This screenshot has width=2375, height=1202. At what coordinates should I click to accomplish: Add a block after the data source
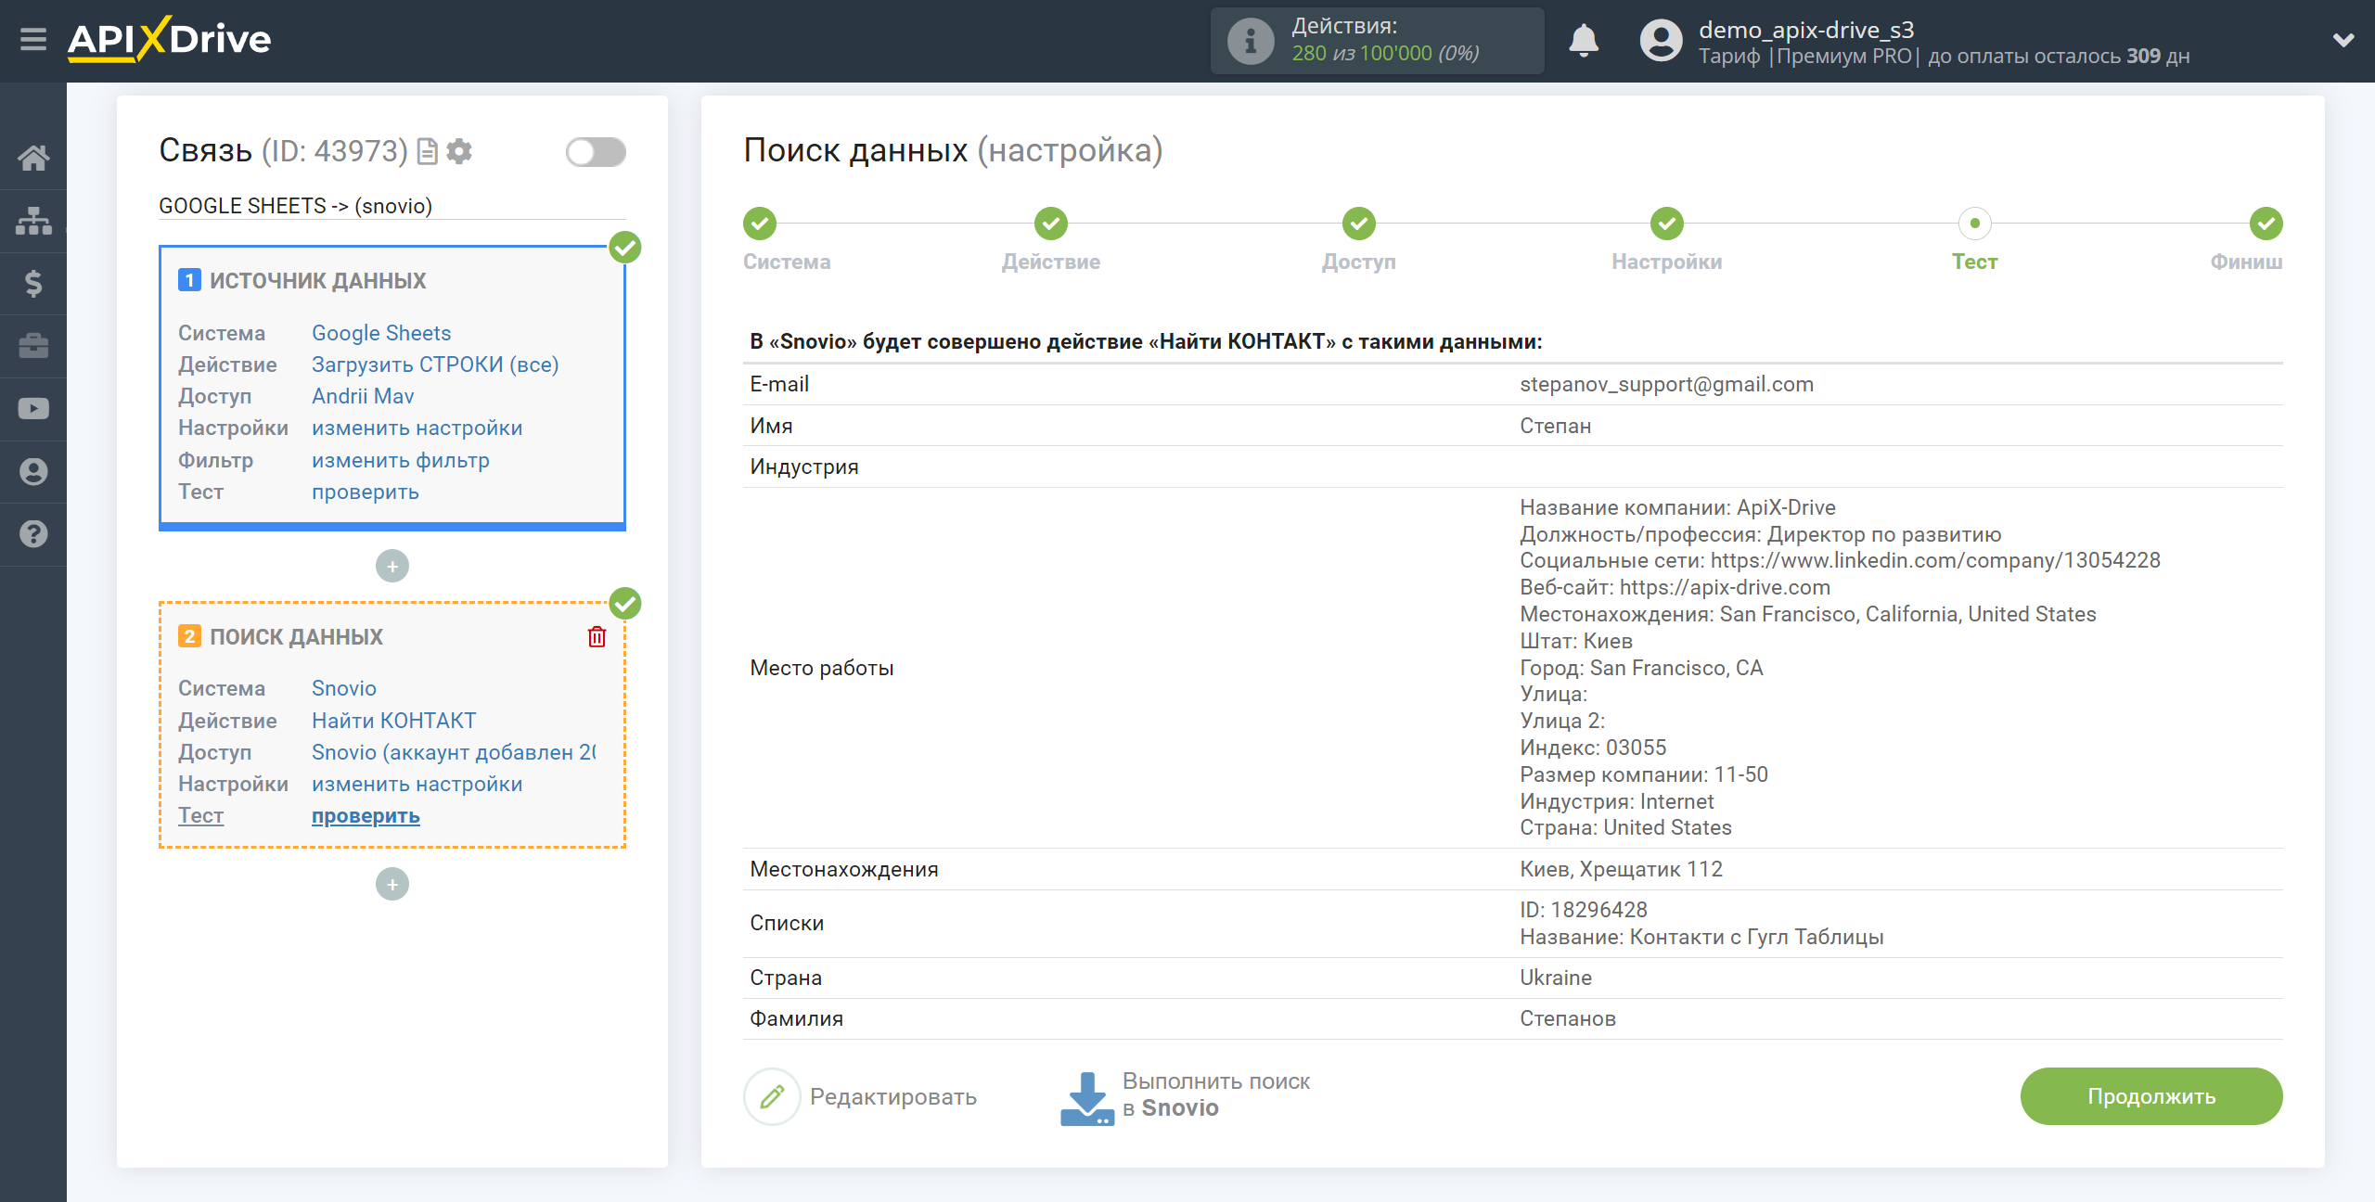click(x=392, y=566)
